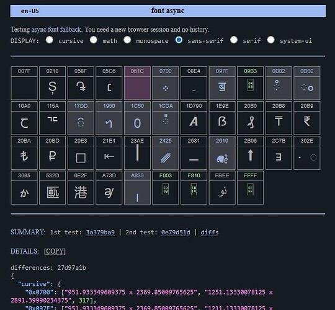Click the tenge sign glyph 20B8

click(x=279, y=118)
